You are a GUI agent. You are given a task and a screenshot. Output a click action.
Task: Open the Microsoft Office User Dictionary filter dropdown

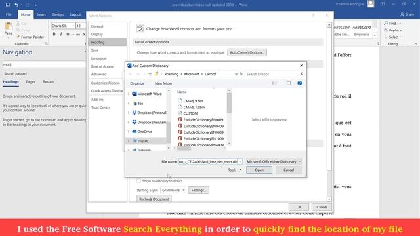pos(274,162)
